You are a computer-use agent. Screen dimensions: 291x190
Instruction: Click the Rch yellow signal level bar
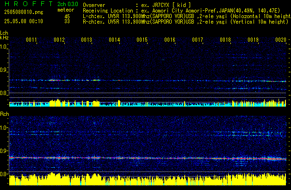pos(148,179)
